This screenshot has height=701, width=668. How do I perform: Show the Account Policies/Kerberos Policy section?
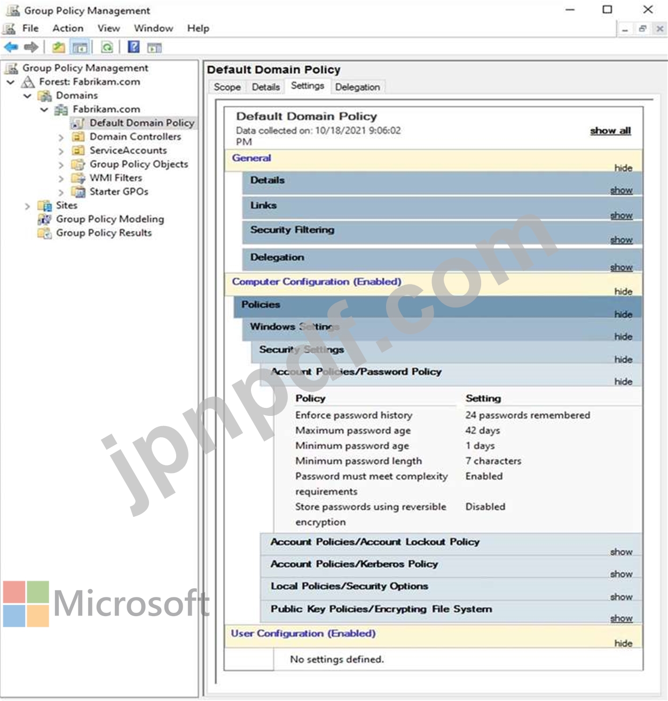(622, 574)
